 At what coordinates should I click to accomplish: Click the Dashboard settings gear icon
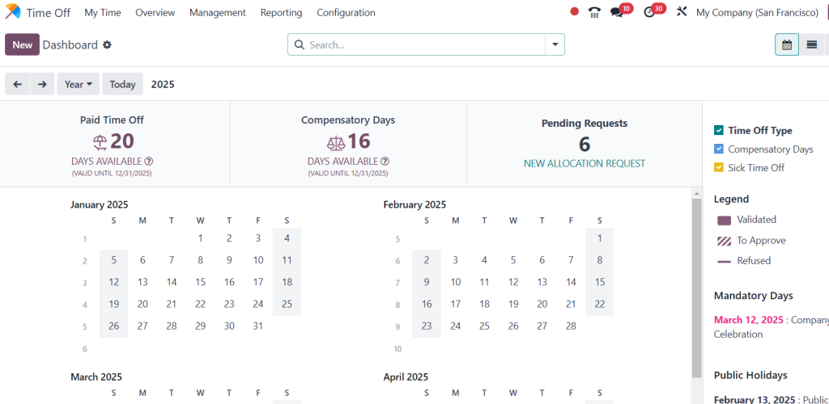108,44
